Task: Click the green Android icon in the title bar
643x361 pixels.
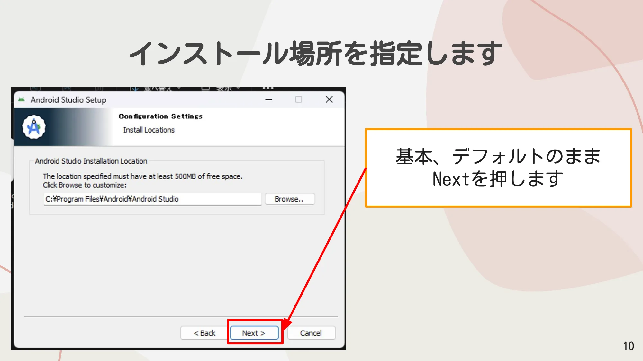Action: click(21, 100)
